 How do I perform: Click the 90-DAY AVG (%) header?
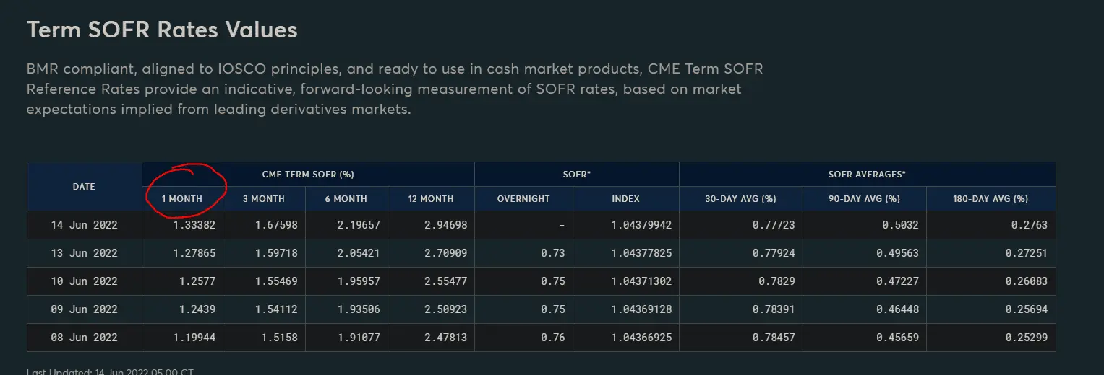click(864, 199)
